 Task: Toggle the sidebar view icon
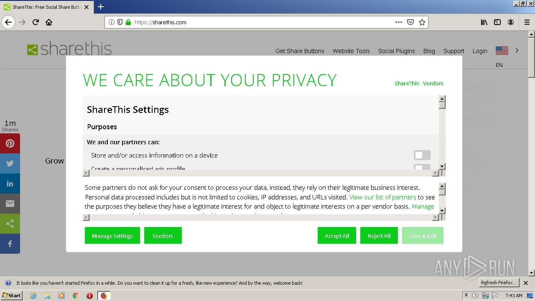[x=497, y=22]
